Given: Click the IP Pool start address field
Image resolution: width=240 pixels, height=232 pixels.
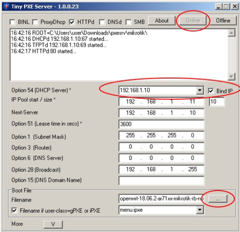Looking at the screenshot, I should click(x=162, y=101).
